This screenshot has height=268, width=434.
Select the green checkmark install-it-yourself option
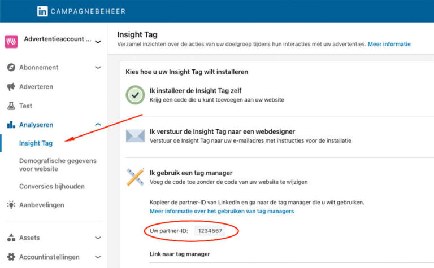click(135, 95)
